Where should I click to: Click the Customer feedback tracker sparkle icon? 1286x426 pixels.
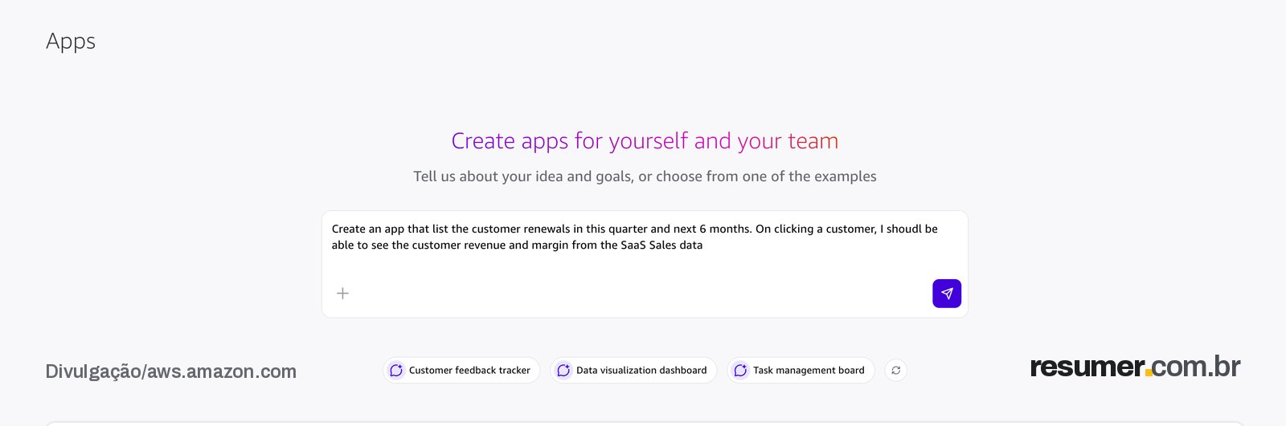(396, 371)
